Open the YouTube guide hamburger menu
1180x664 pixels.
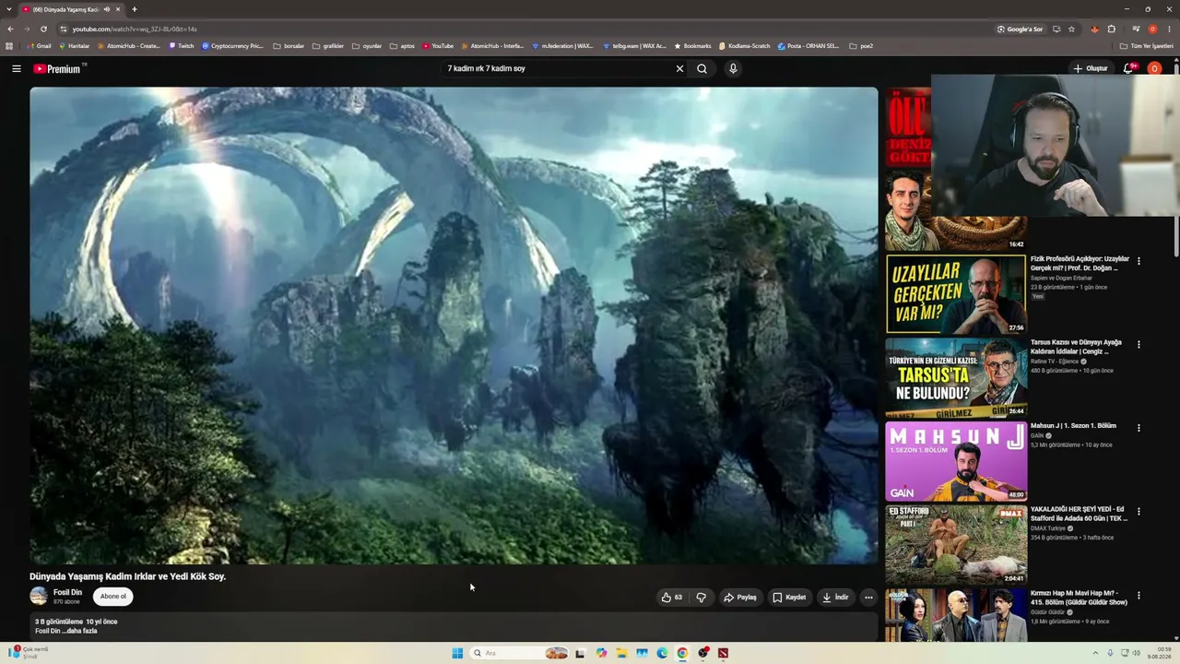click(16, 68)
